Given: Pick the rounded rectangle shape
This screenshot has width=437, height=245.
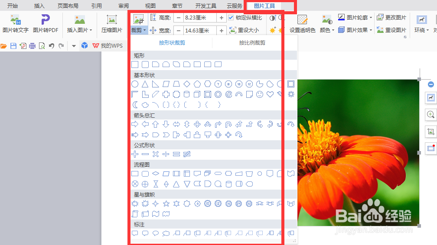Looking at the screenshot, I should click(145, 64).
